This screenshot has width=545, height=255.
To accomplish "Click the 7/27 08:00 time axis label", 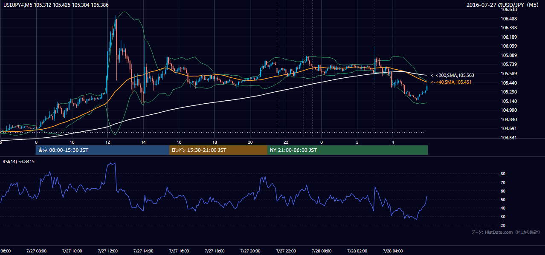I will click(36, 251).
